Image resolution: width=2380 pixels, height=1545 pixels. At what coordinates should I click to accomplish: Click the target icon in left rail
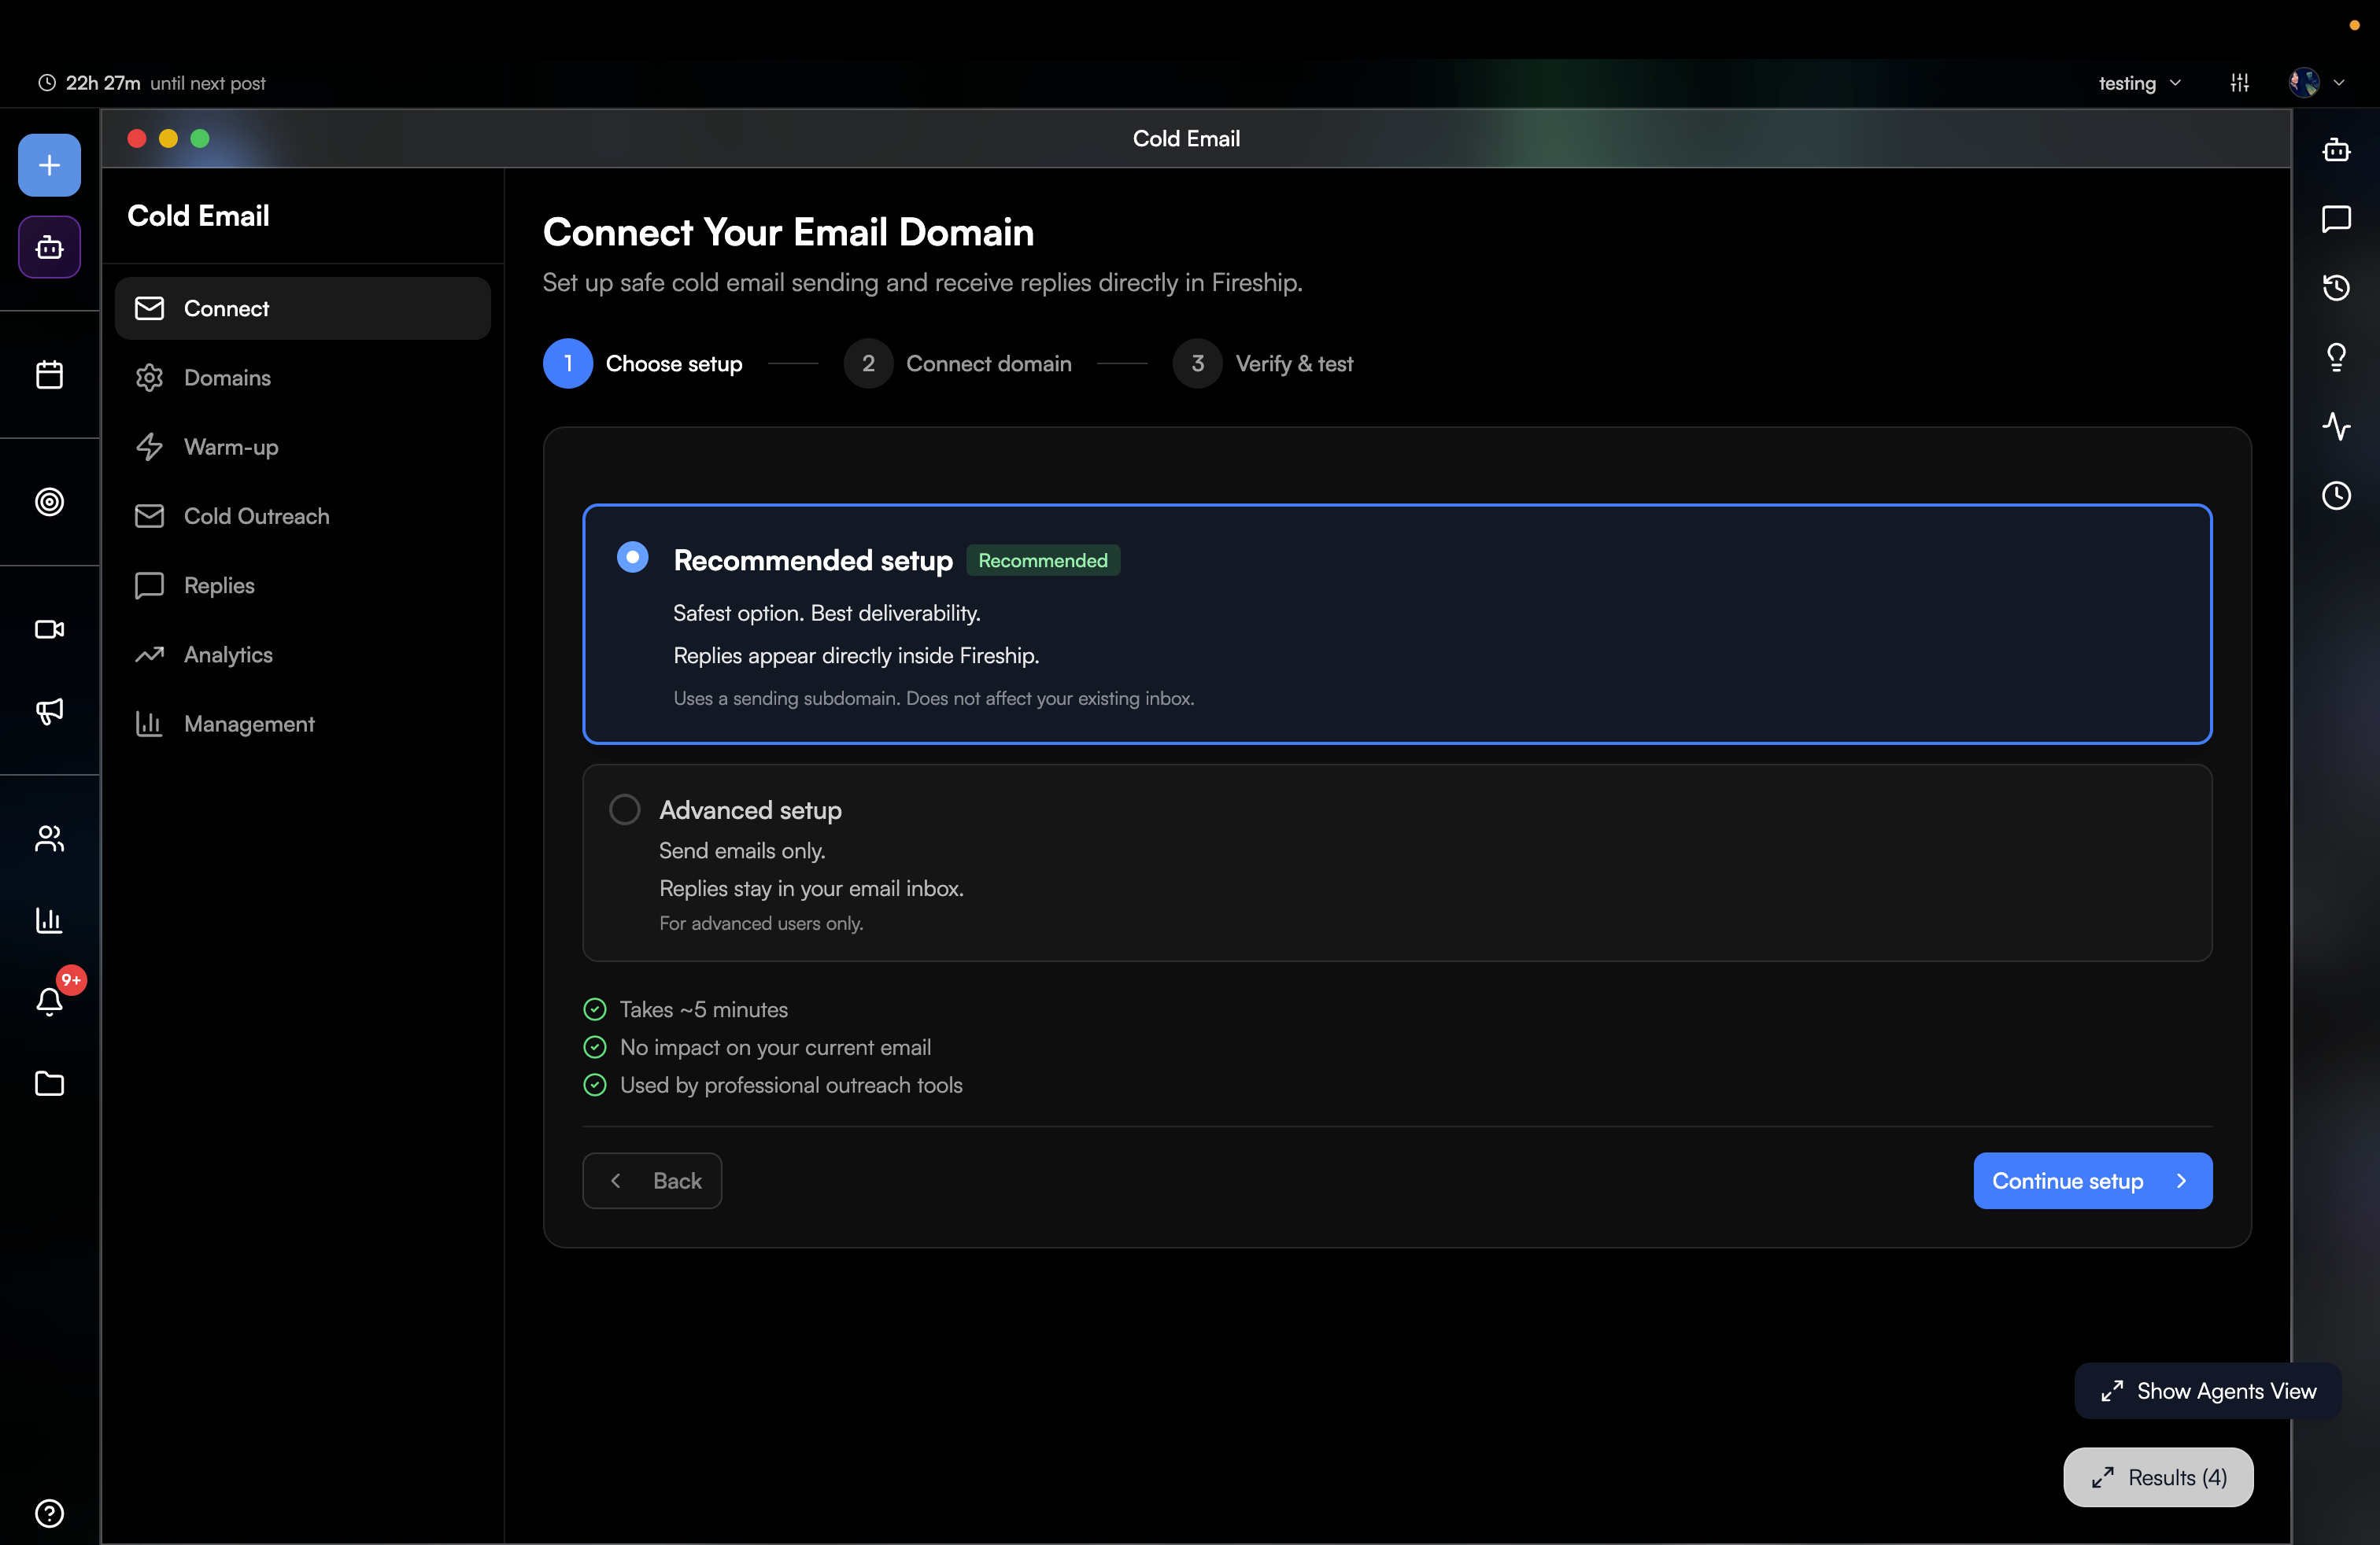click(x=49, y=502)
